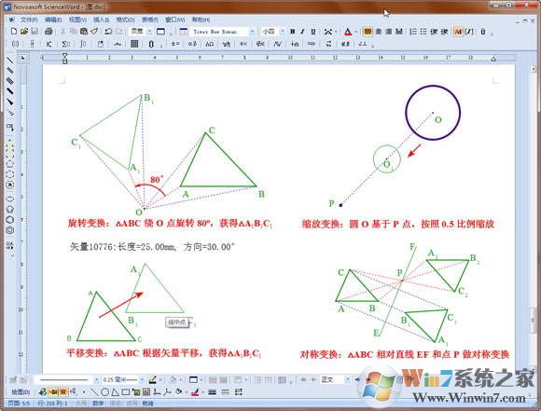Screen dimensions: 541x411
Task: Click the 绘图 drawing menu button
Action: pos(21,392)
